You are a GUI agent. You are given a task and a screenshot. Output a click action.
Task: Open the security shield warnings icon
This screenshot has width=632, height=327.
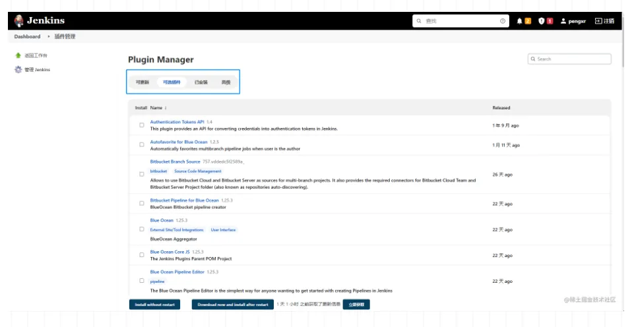542,21
